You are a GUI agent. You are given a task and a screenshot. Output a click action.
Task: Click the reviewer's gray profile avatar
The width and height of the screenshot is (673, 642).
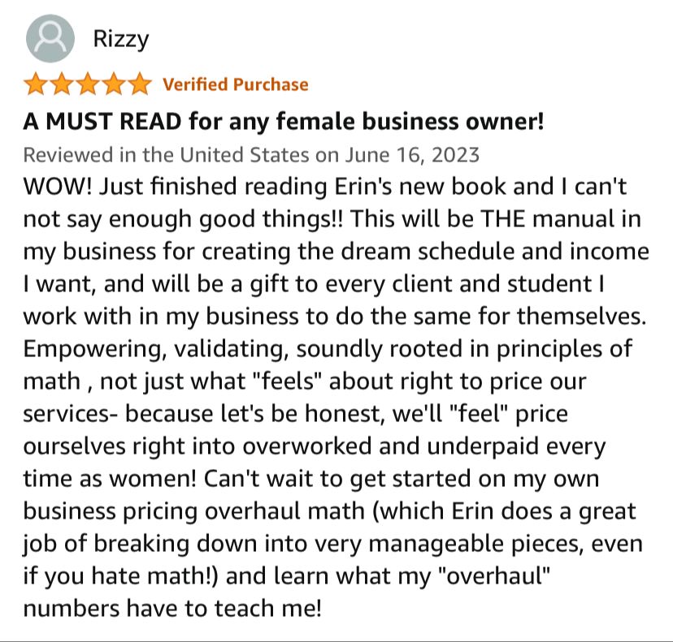coord(50,39)
